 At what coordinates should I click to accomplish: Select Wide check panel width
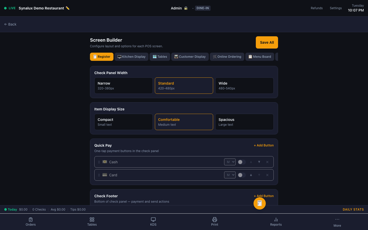pyautogui.click(x=244, y=86)
